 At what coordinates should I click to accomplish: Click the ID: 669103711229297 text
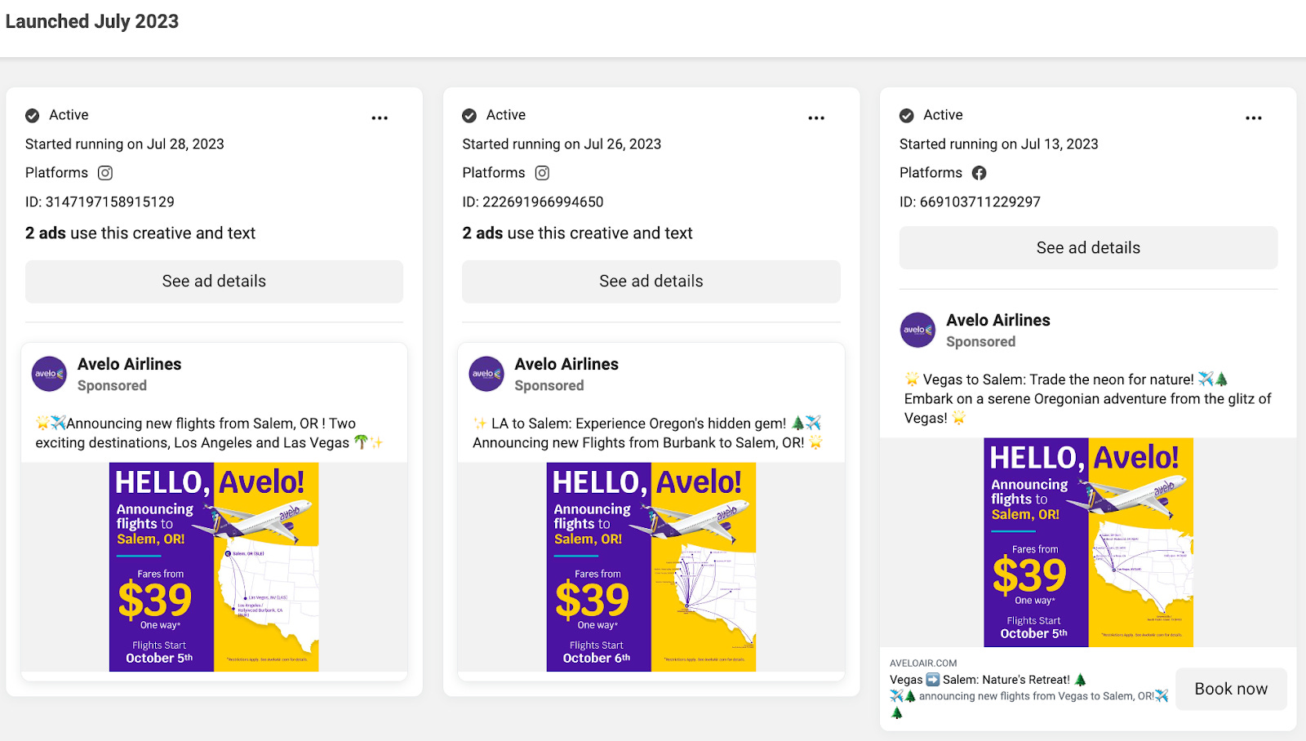[970, 202]
